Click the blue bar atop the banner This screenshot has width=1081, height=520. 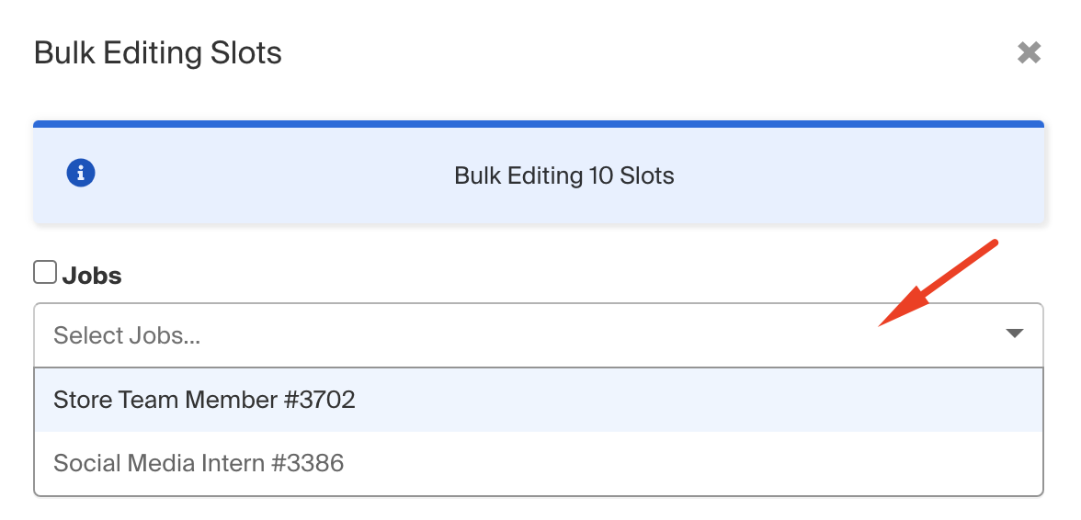[539, 124]
